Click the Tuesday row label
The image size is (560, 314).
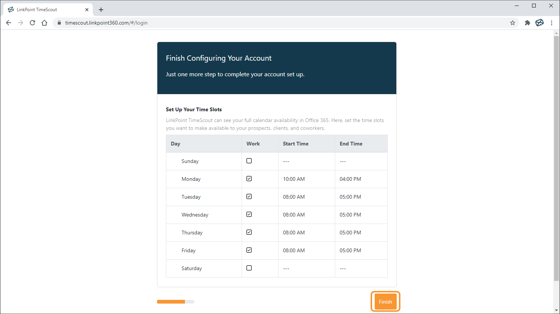191,197
